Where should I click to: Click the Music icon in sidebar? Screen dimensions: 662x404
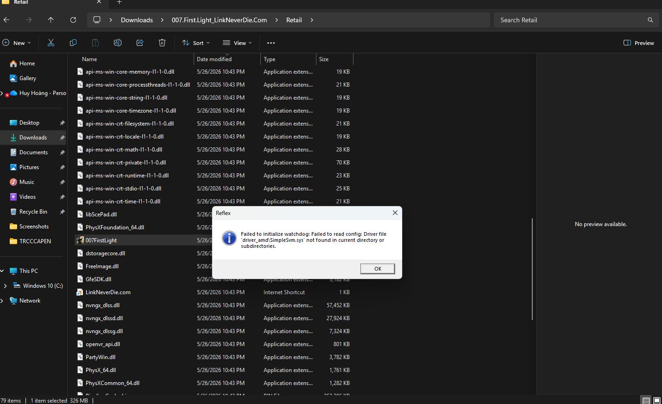click(x=13, y=182)
